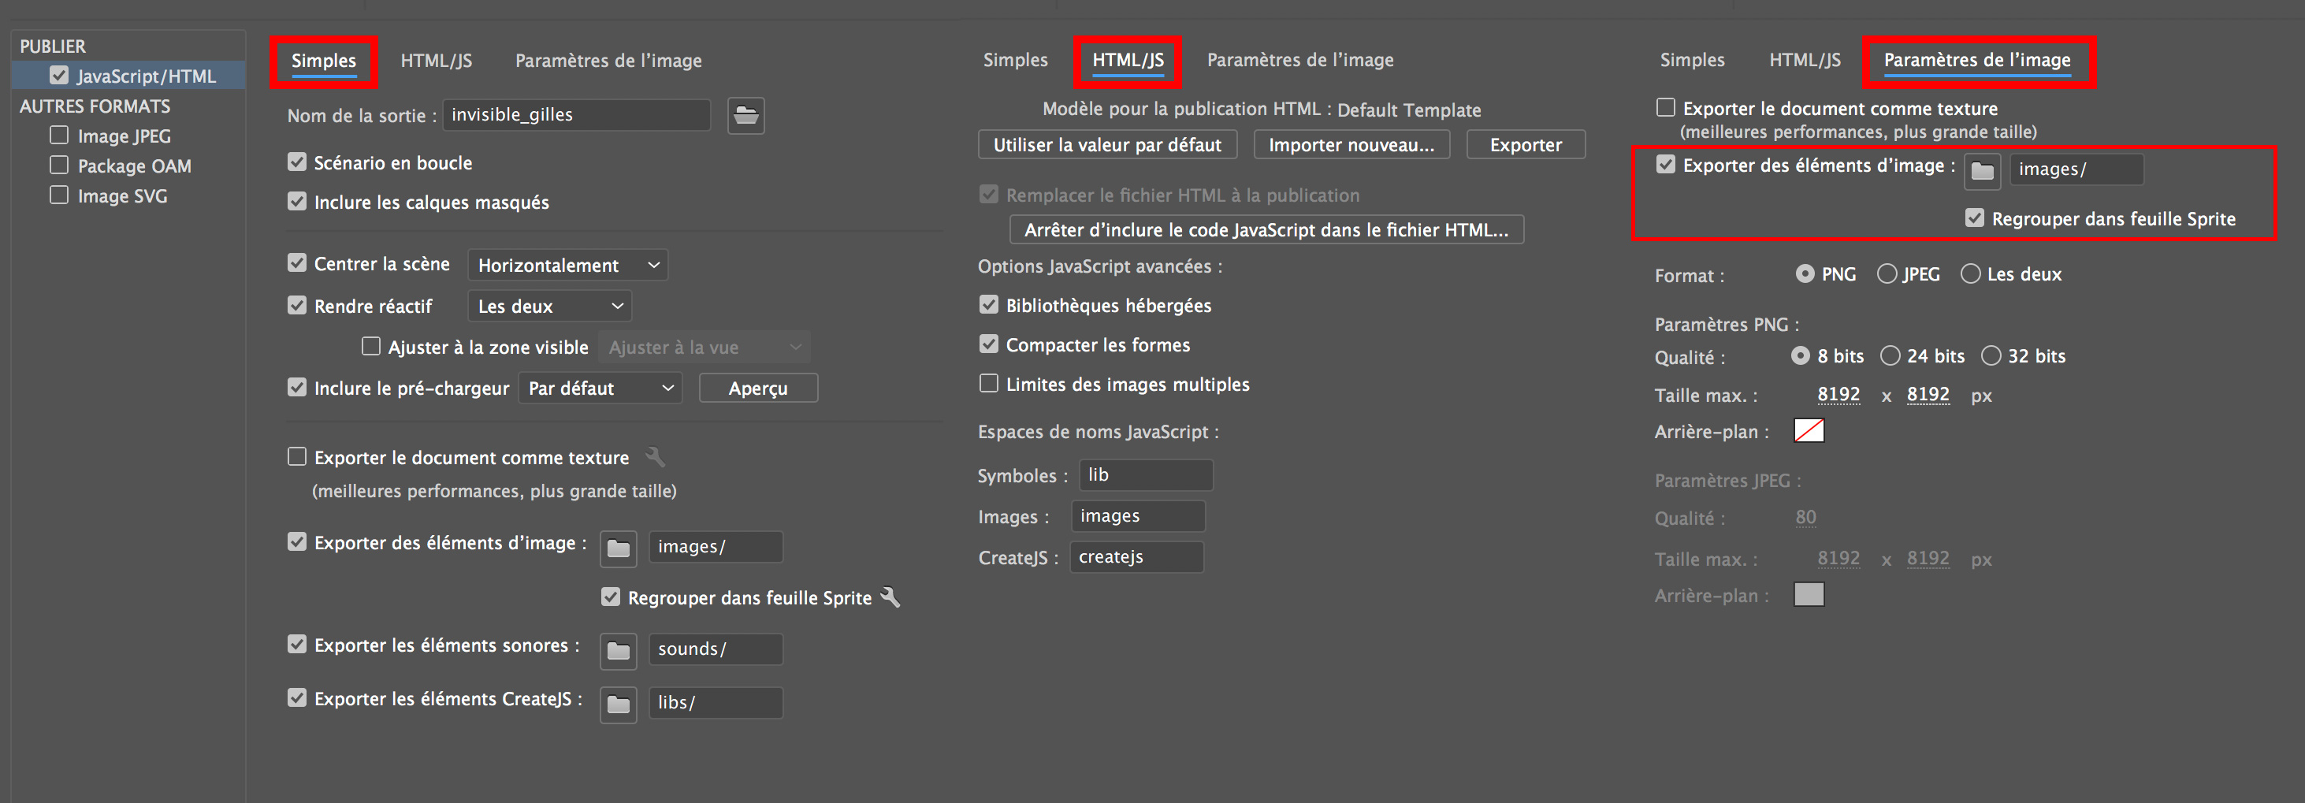
Task: Select PNG format radio button
Action: click(x=1805, y=273)
